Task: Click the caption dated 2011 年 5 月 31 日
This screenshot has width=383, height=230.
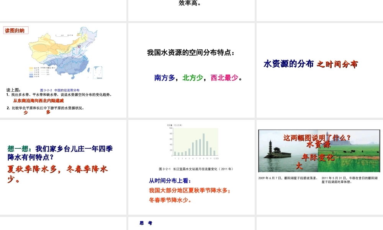Action: pos(350,180)
